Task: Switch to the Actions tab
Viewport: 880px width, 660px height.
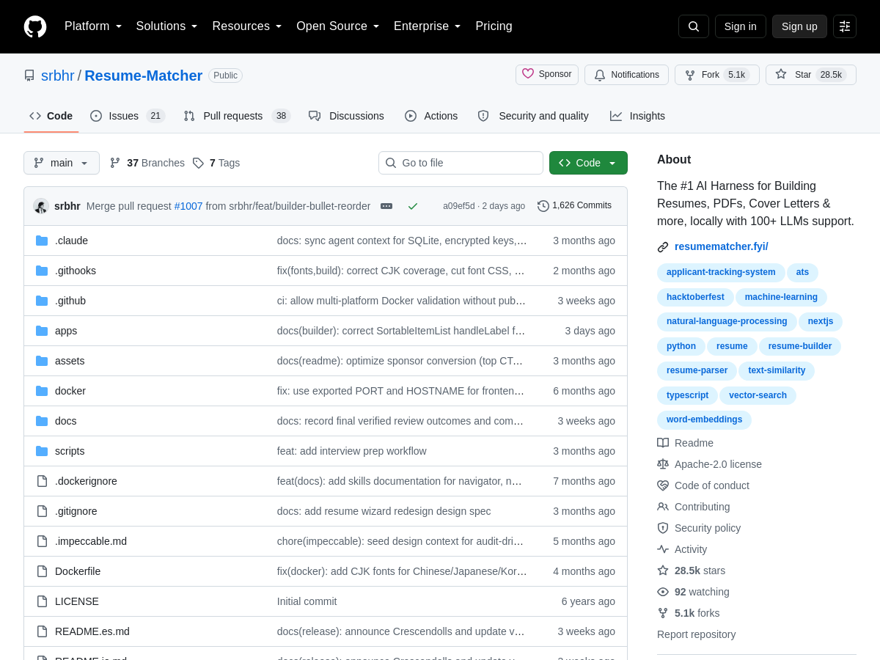Action: click(431, 116)
